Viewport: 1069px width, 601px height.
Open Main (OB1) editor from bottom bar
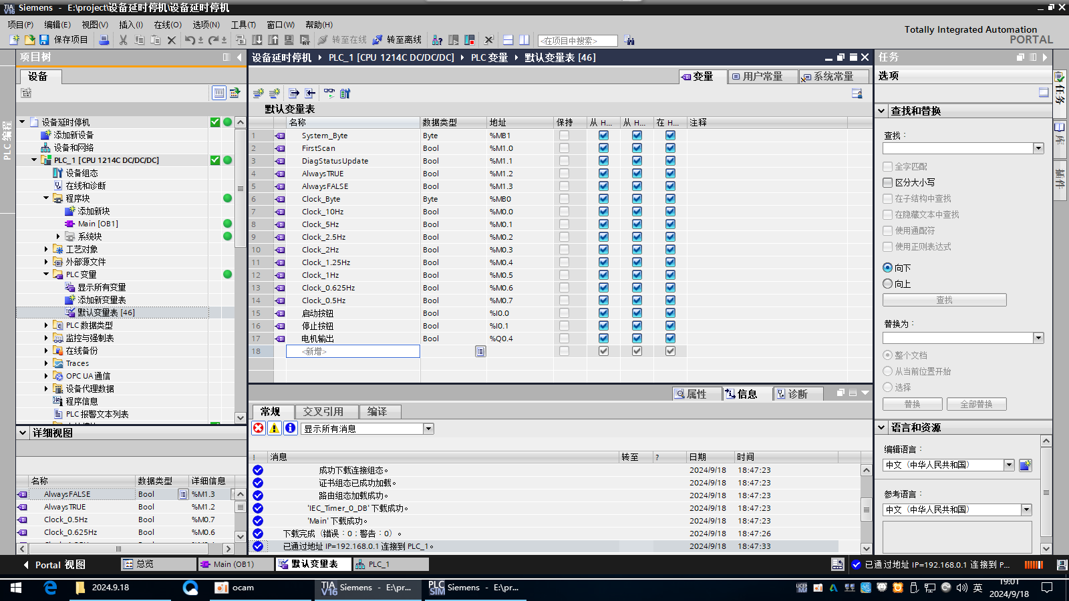click(x=237, y=564)
